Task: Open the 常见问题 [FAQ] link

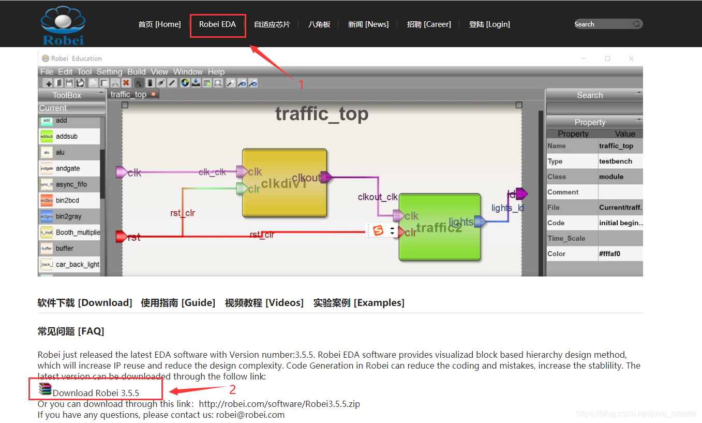Action: point(71,331)
